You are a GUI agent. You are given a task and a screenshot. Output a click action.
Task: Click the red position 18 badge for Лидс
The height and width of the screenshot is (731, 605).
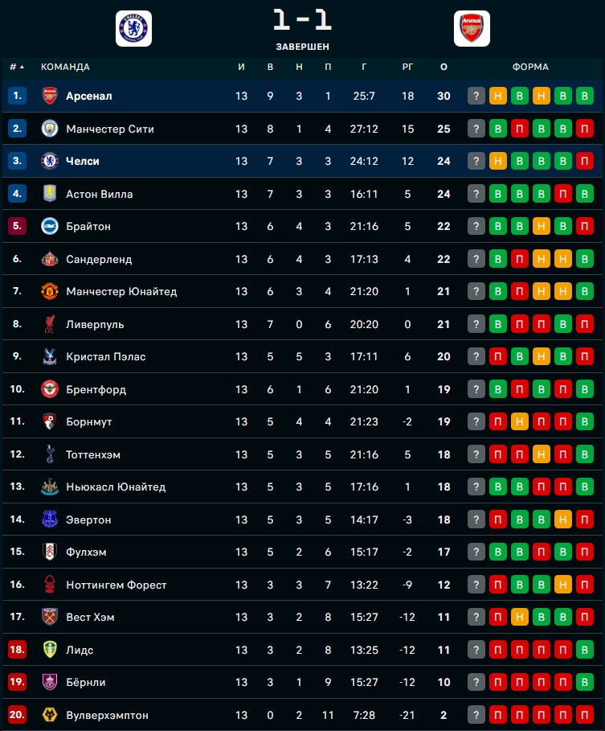18,650
